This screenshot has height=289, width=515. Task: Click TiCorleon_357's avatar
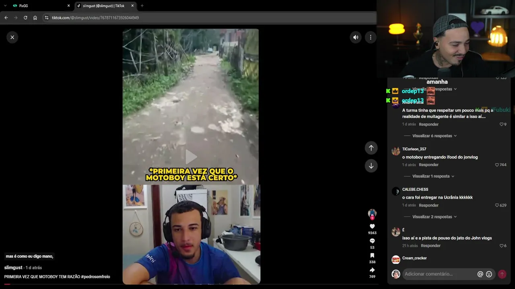coord(396,151)
